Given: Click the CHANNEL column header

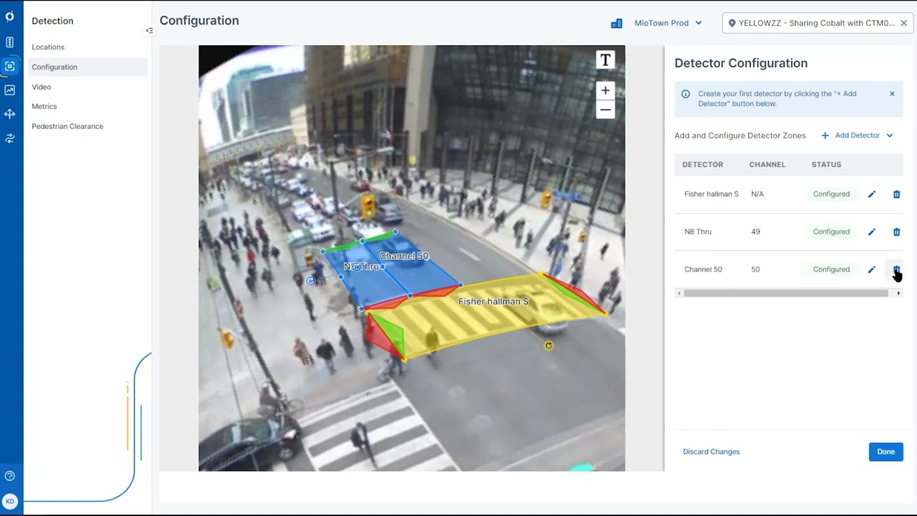Looking at the screenshot, I should pyautogui.click(x=767, y=165).
